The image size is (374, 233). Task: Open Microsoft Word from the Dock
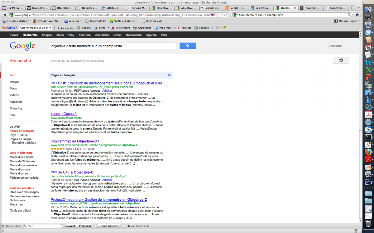368,62
